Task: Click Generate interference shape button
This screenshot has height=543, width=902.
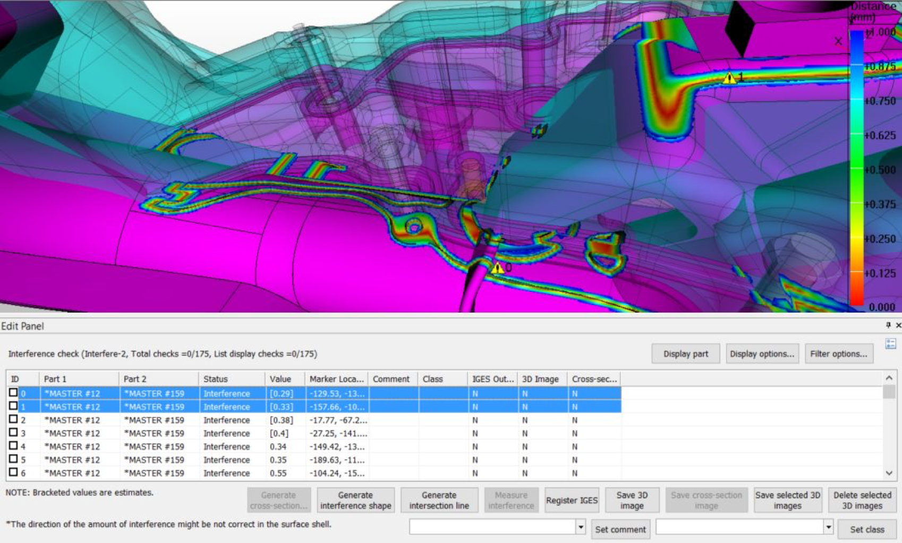Action: 355,500
